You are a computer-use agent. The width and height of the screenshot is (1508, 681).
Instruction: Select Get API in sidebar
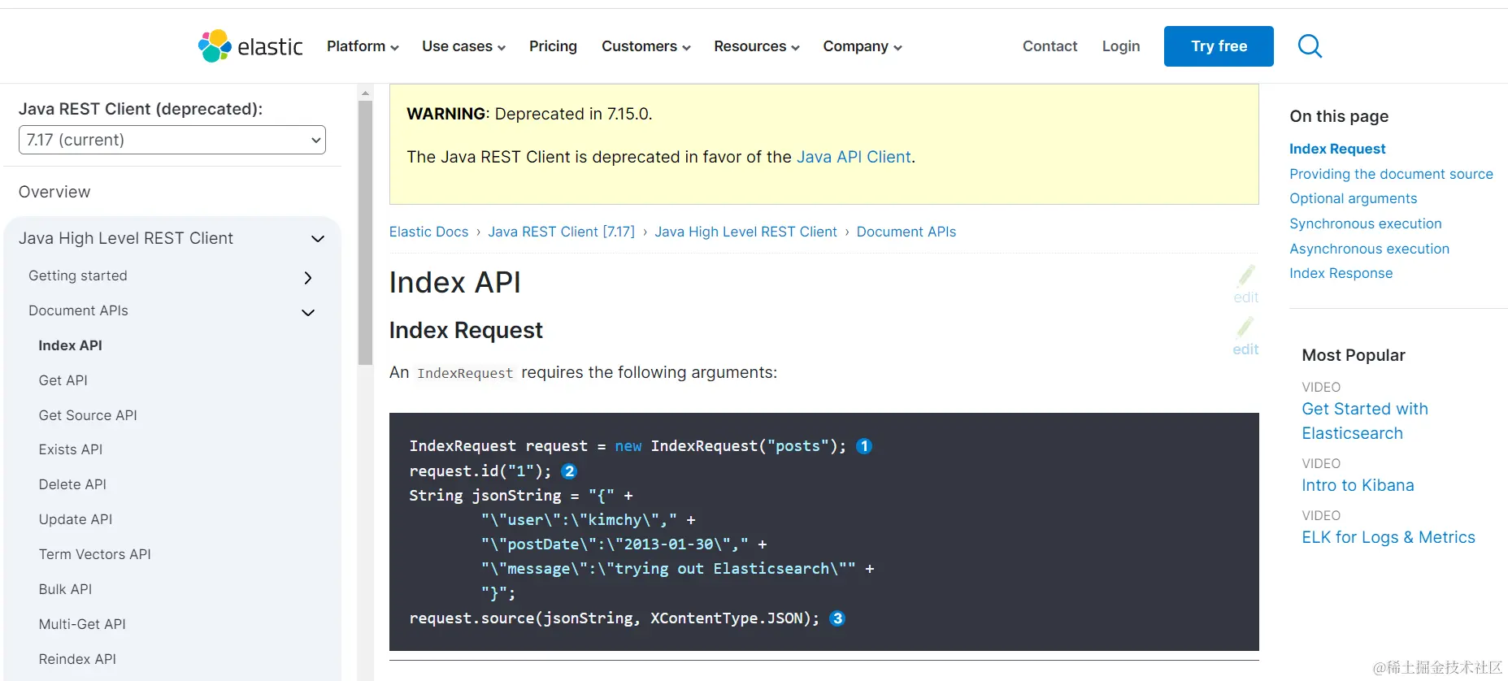[63, 380]
